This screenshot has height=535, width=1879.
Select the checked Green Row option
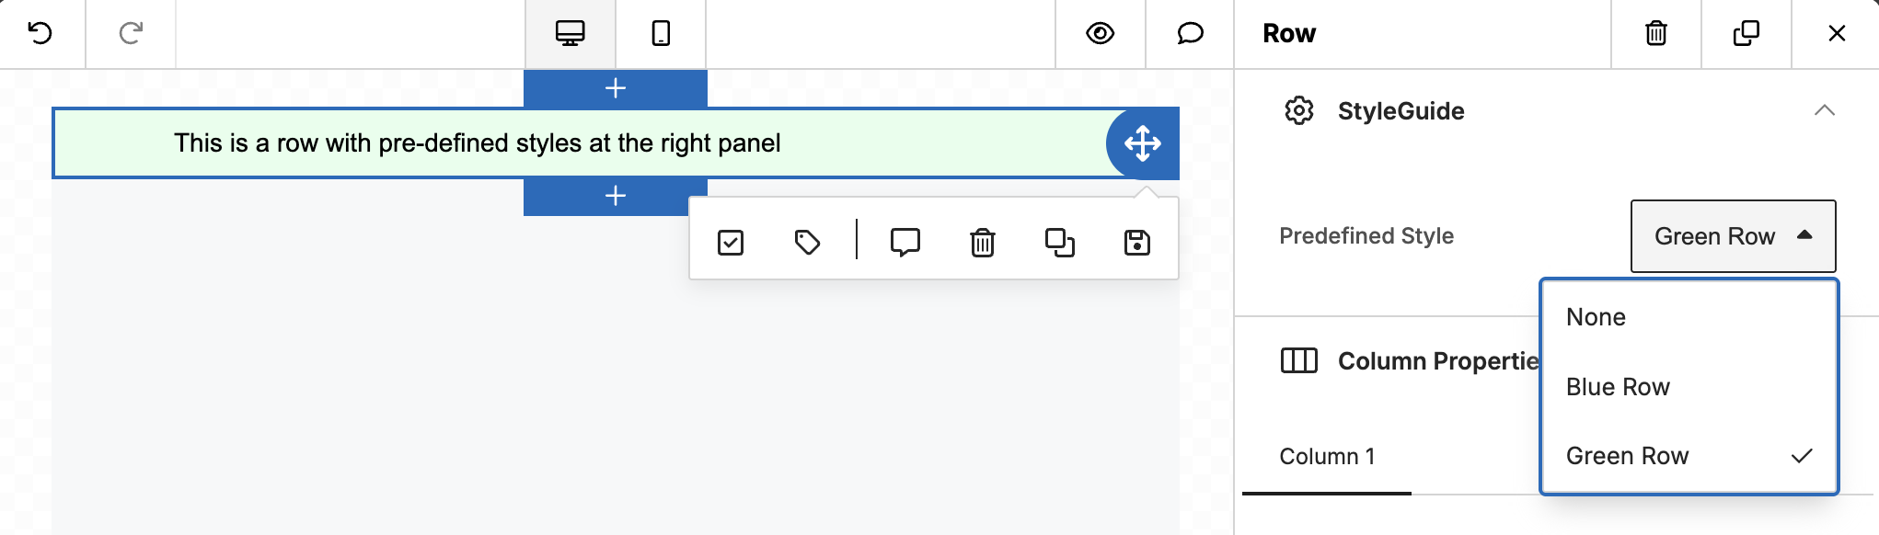click(x=1689, y=456)
